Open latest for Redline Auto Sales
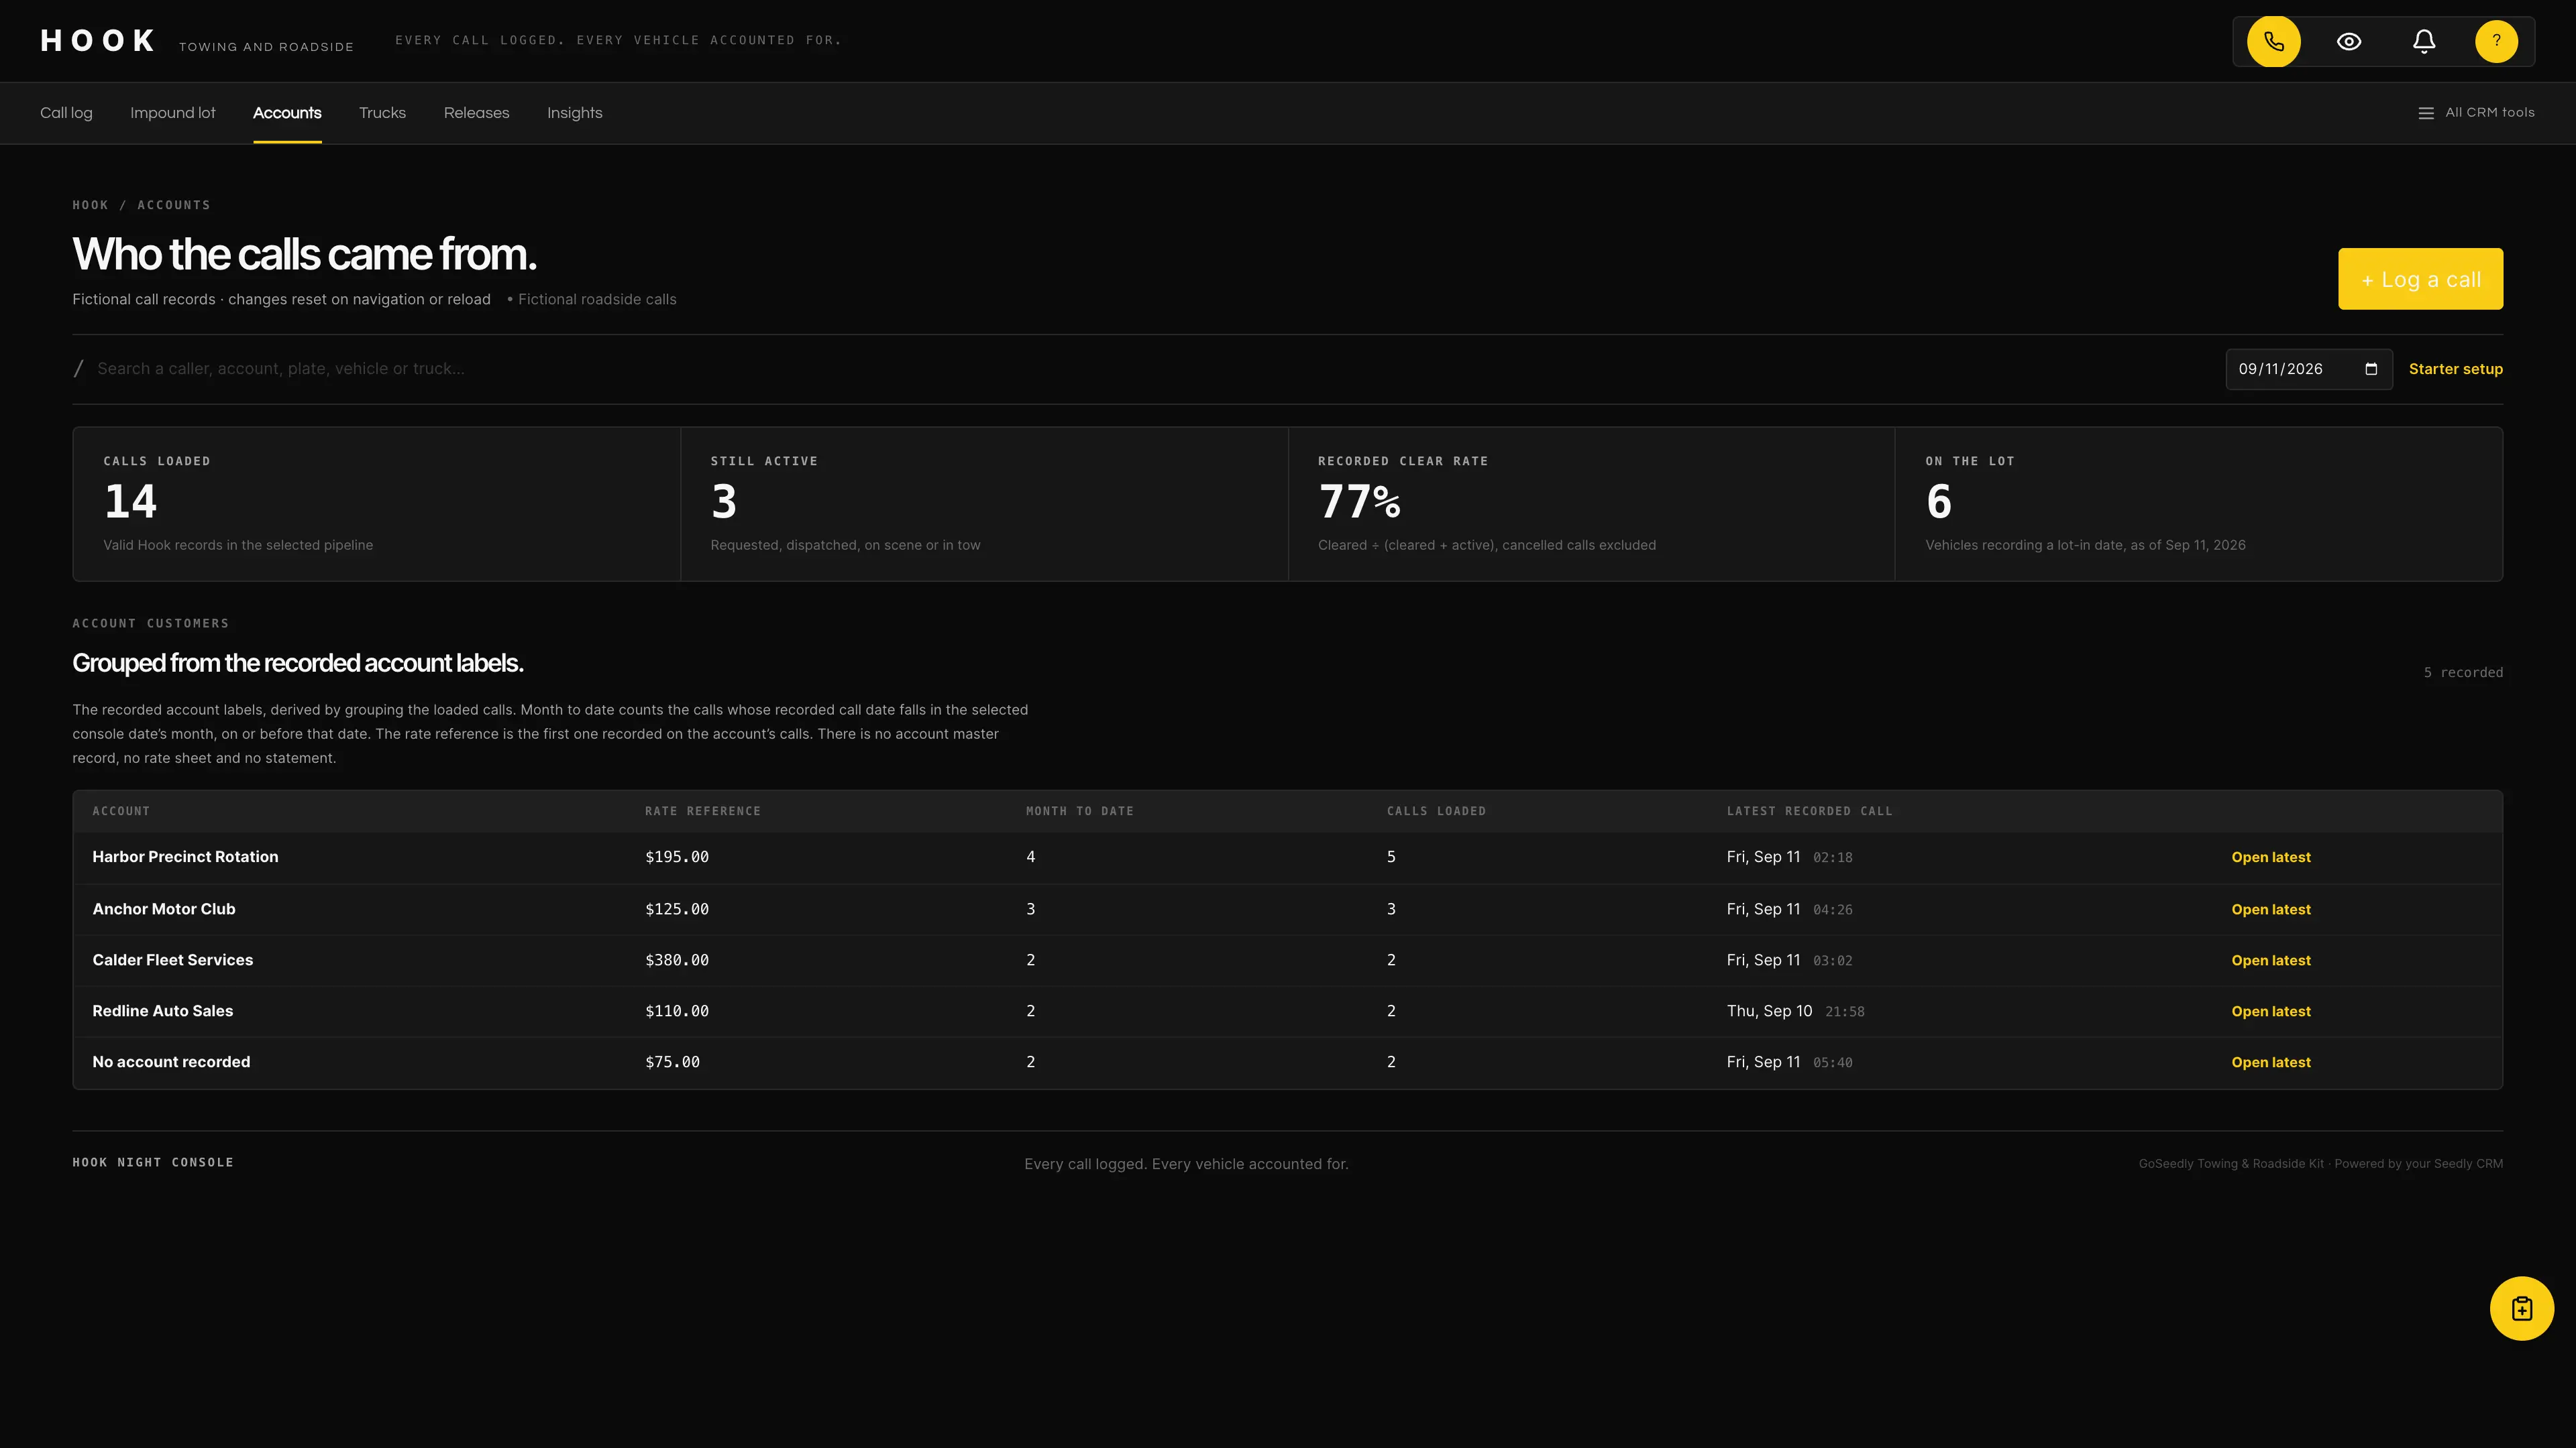 tap(2270, 1012)
